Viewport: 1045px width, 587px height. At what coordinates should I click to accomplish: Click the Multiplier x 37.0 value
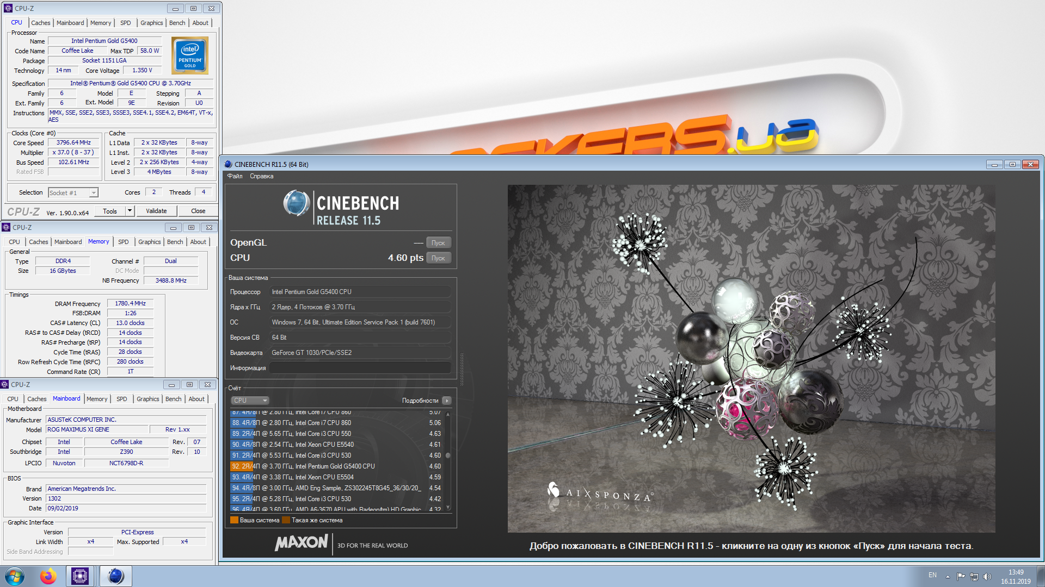tap(73, 152)
